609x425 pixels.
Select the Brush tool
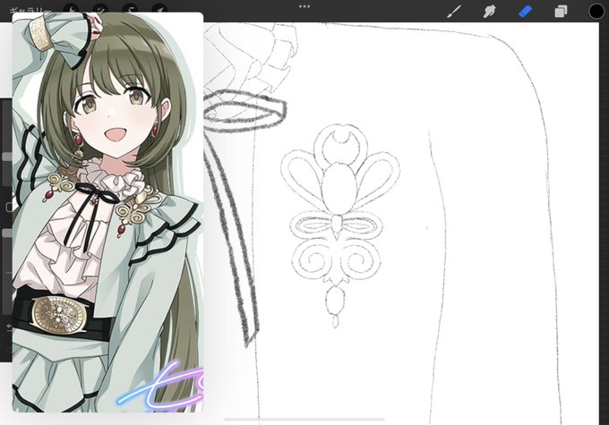pyautogui.click(x=454, y=12)
